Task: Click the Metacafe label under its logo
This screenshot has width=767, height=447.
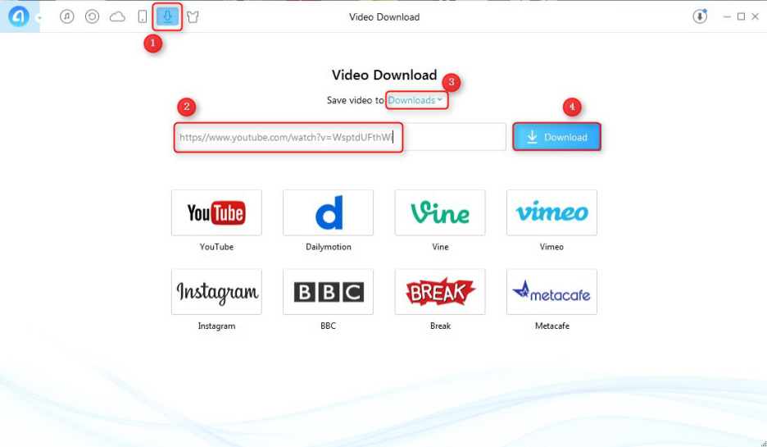Action: coord(551,326)
